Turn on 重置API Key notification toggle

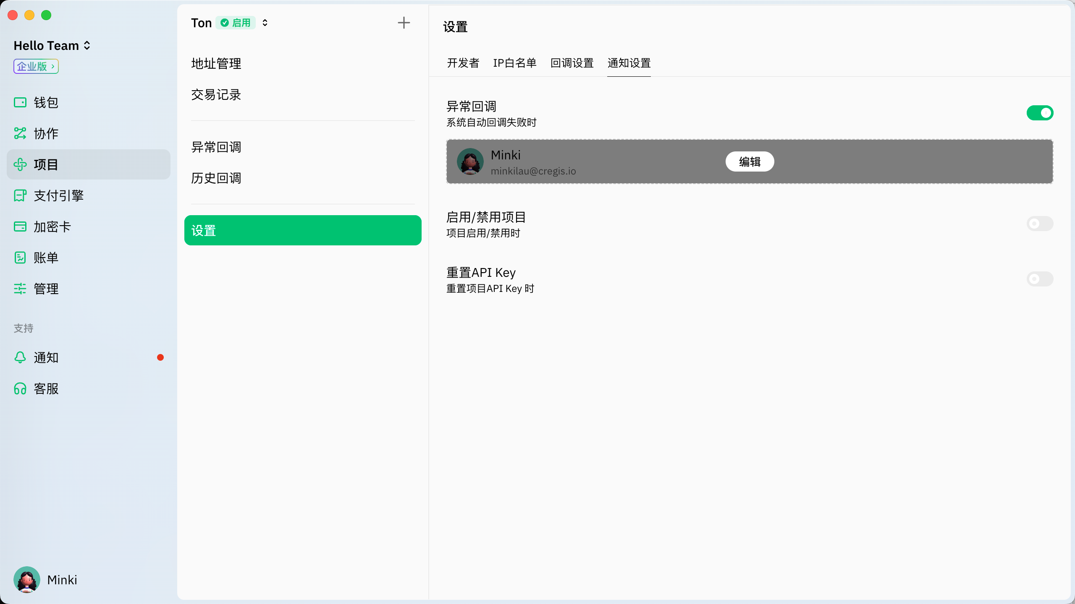1040,279
